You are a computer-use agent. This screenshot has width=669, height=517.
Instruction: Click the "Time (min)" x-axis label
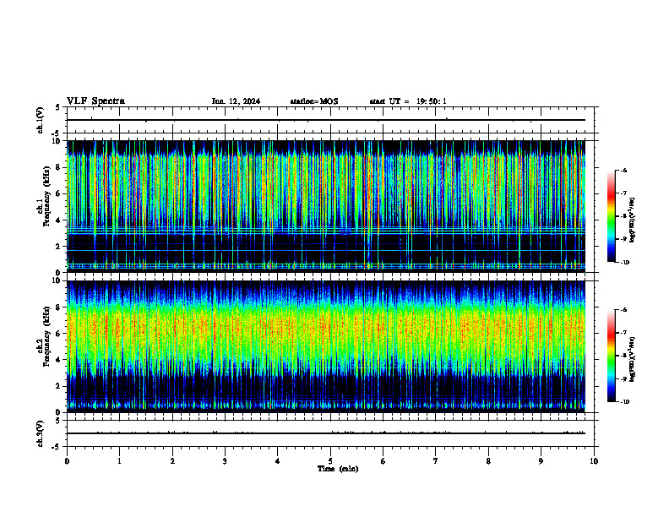[338, 469]
